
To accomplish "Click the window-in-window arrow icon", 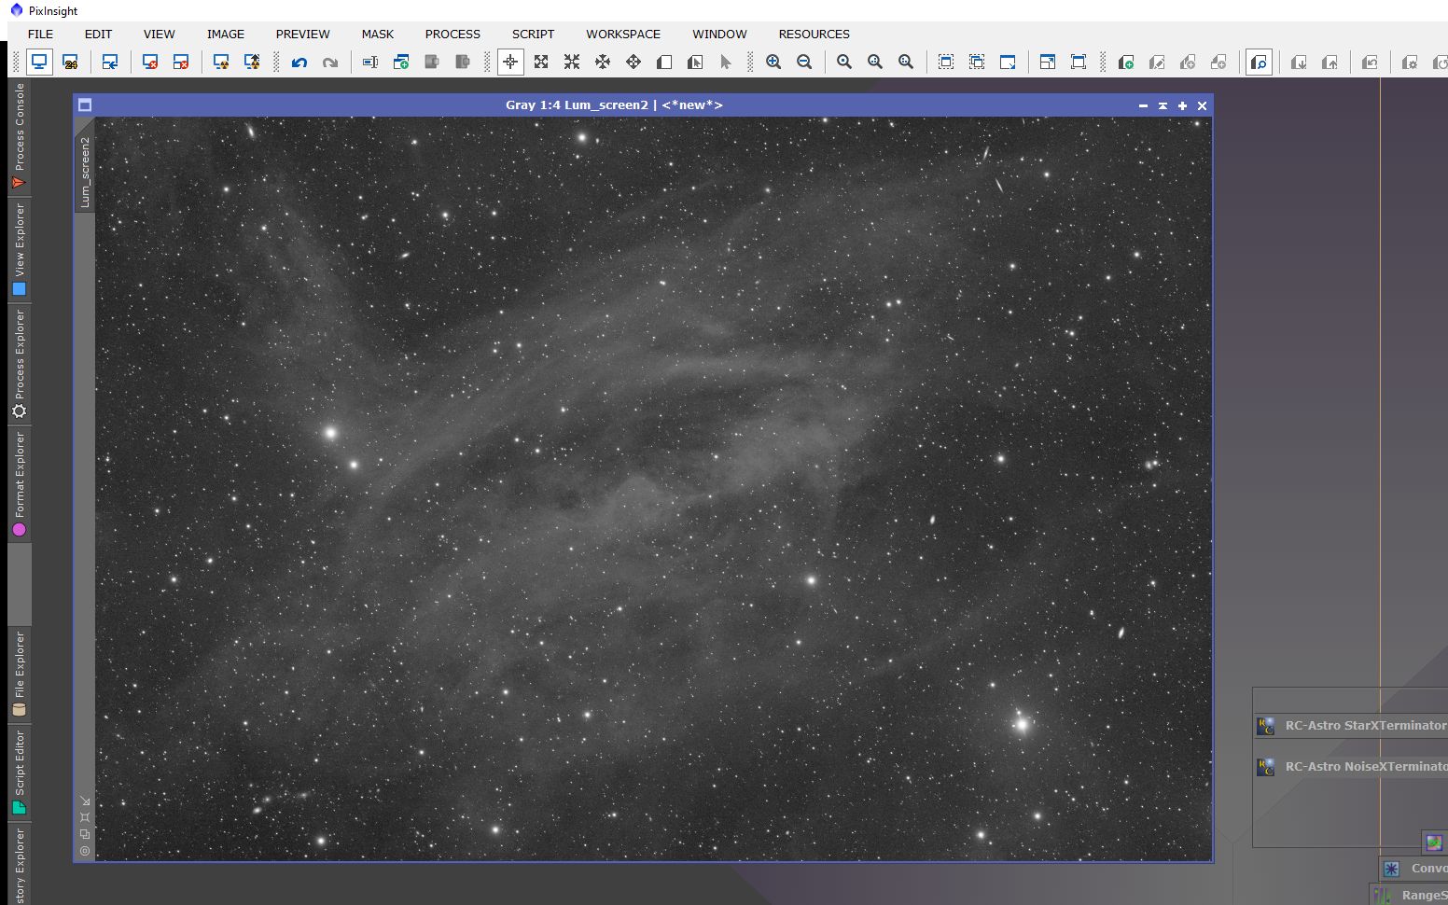I will 1048,63.
